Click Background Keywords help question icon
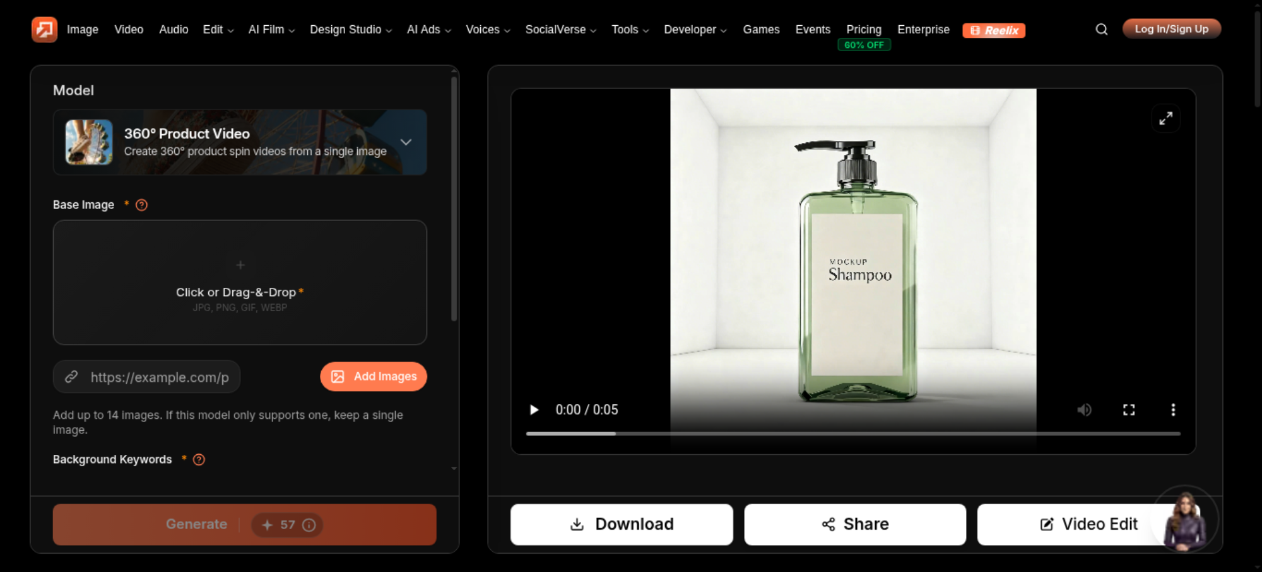 (199, 460)
